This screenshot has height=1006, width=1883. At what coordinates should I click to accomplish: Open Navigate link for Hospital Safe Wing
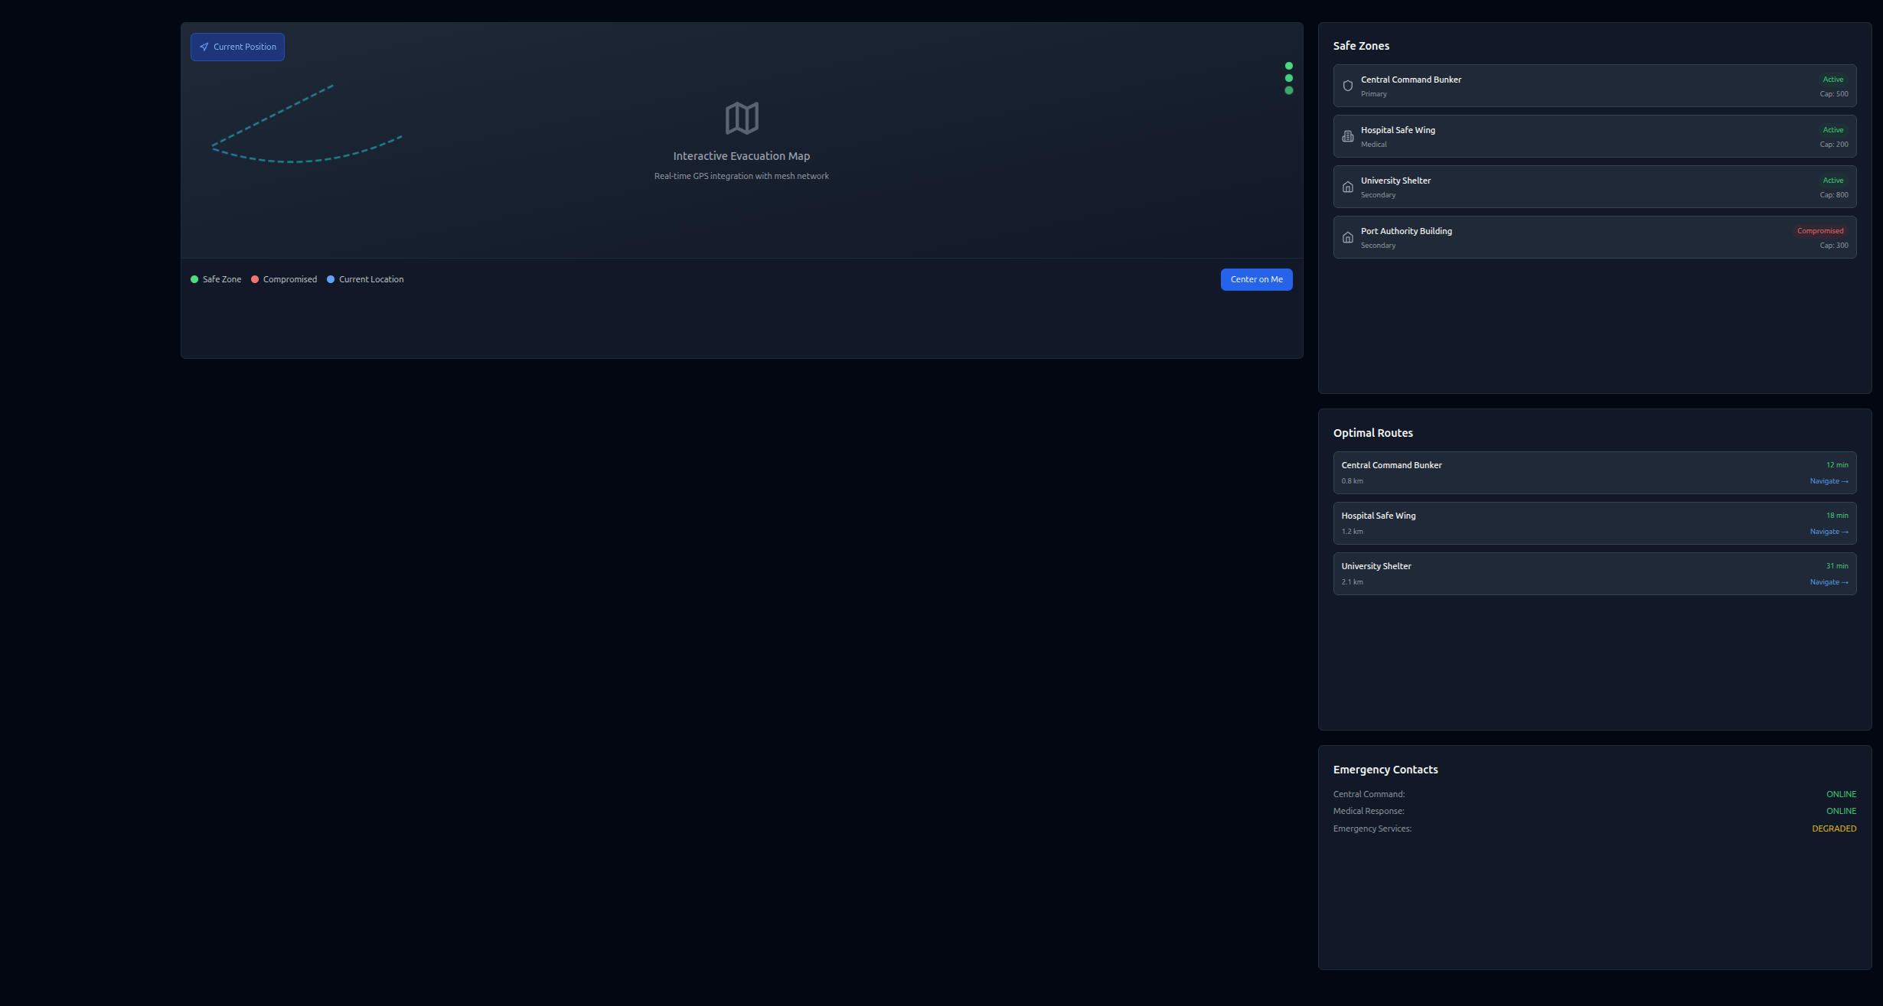click(x=1829, y=532)
